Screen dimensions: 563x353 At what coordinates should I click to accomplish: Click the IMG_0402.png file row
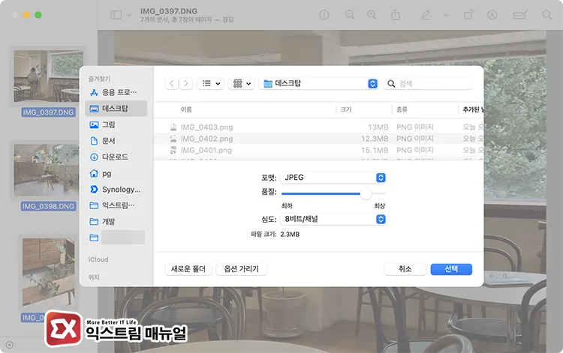pyautogui.click(x=318, y=139)
